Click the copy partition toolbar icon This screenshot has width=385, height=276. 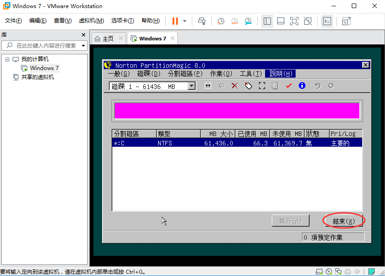point(275,86)
